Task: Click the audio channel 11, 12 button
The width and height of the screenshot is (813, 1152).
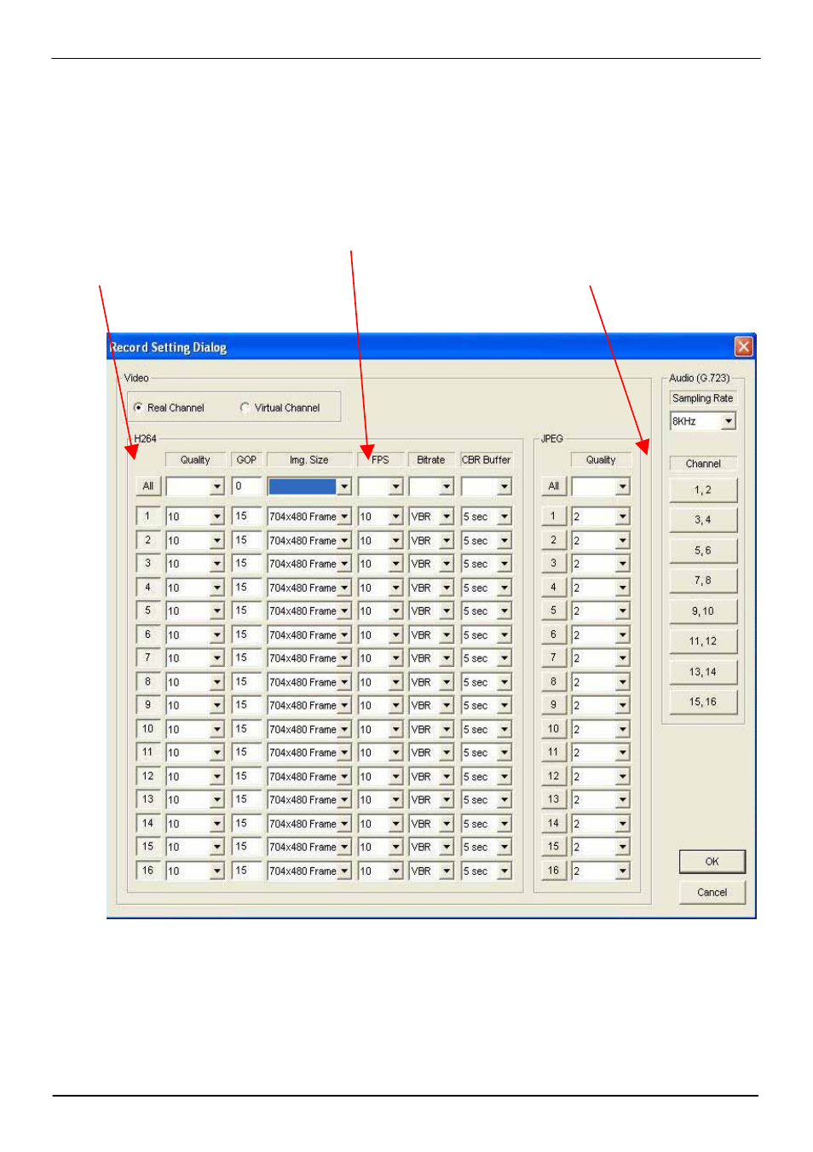Action: pos(703,641)
